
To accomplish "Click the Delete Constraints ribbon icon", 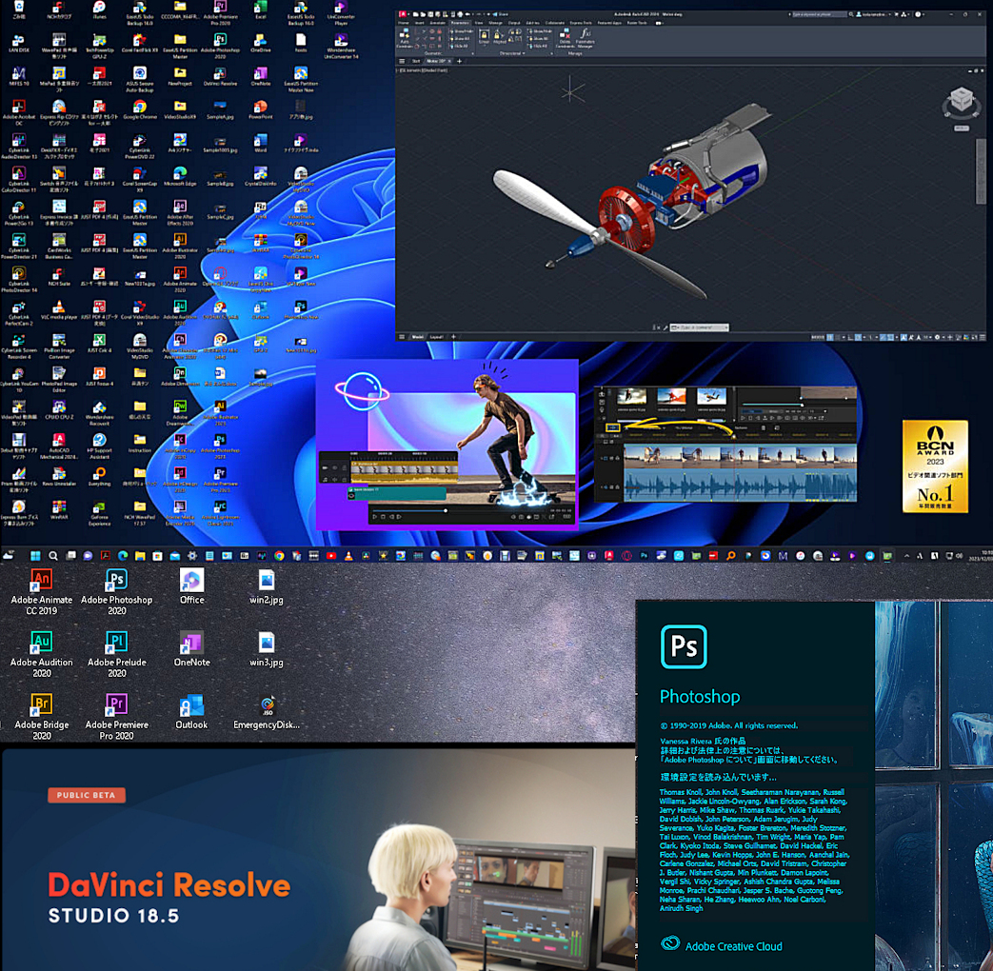I will click(566, 38).
